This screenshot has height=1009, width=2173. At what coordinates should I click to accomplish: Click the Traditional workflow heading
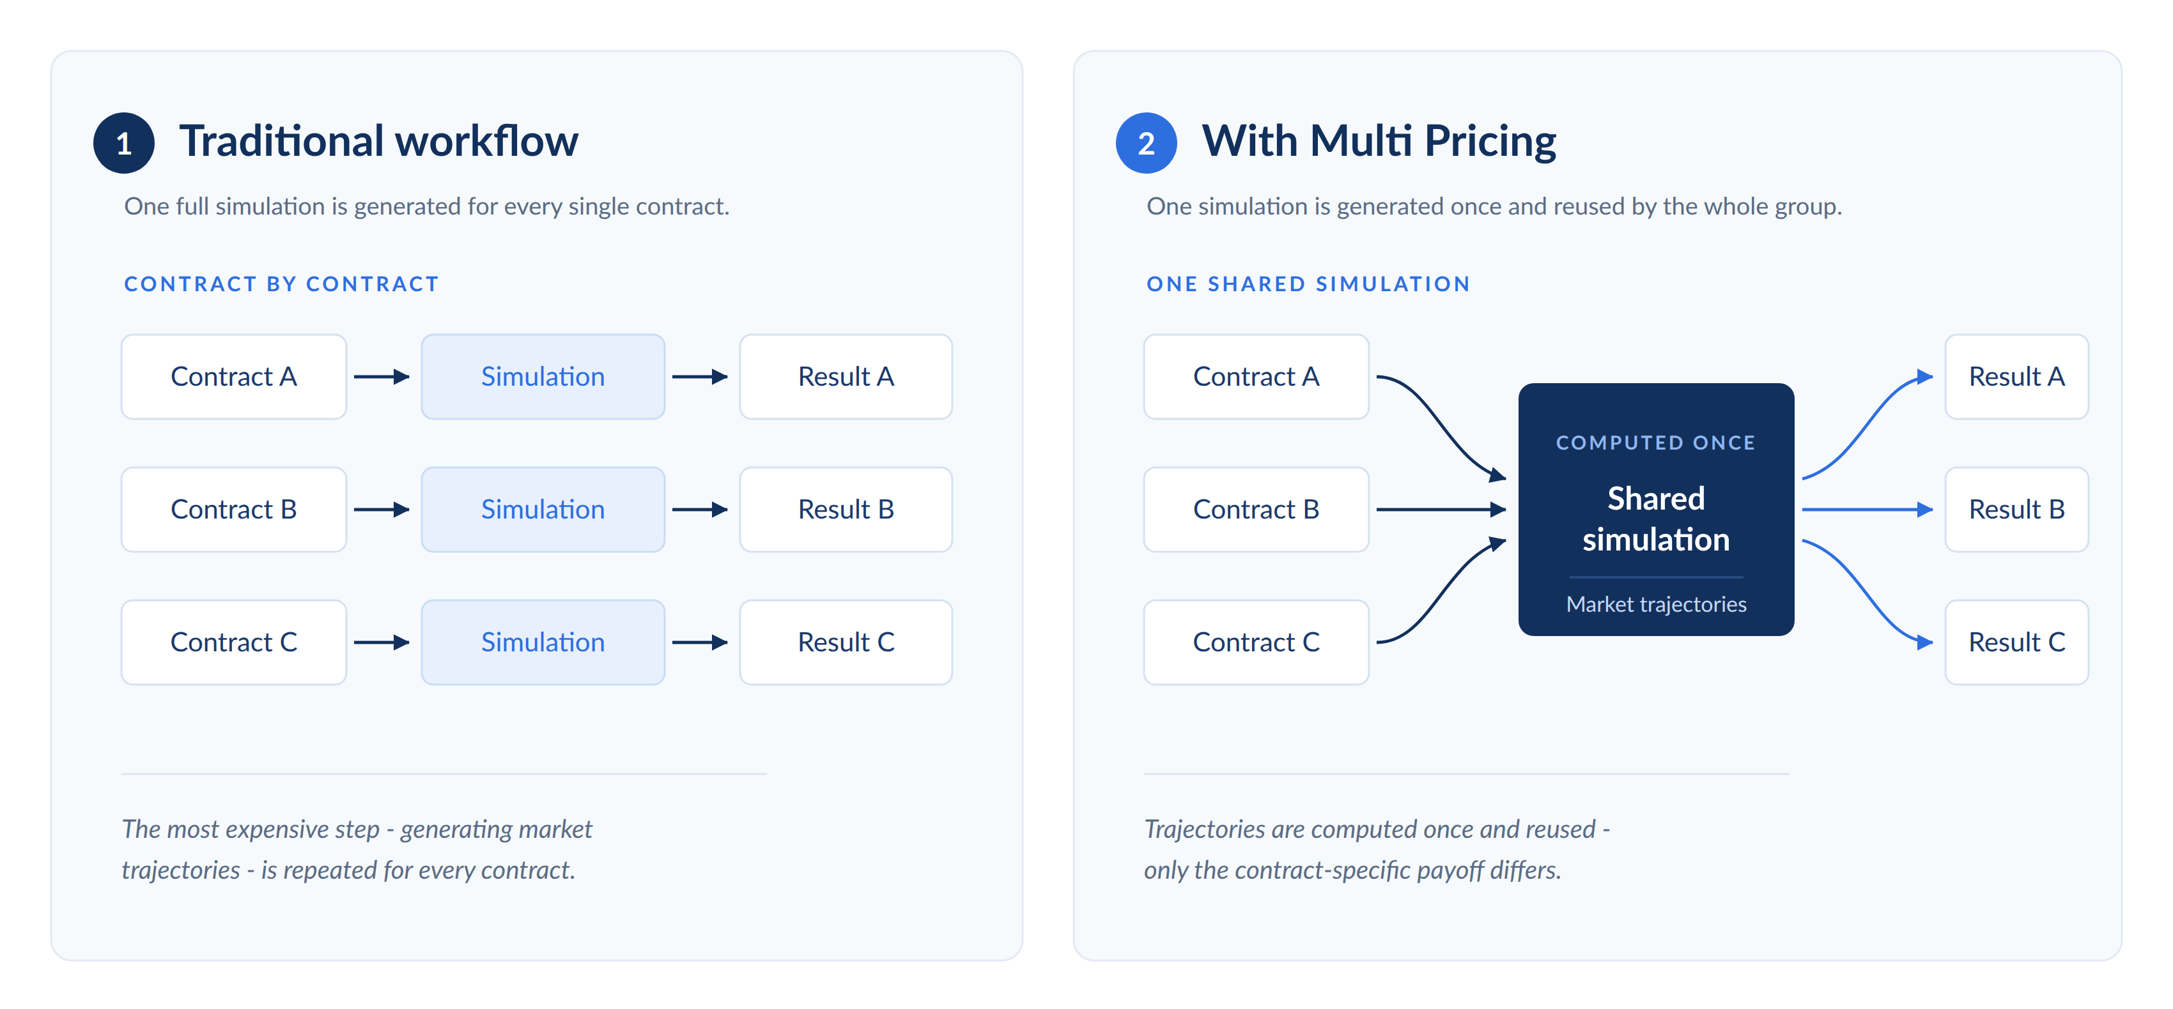pos(379,140)
